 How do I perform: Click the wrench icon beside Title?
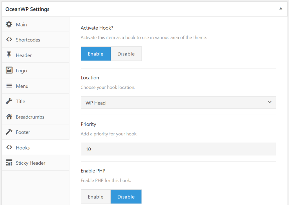point(9,101)
